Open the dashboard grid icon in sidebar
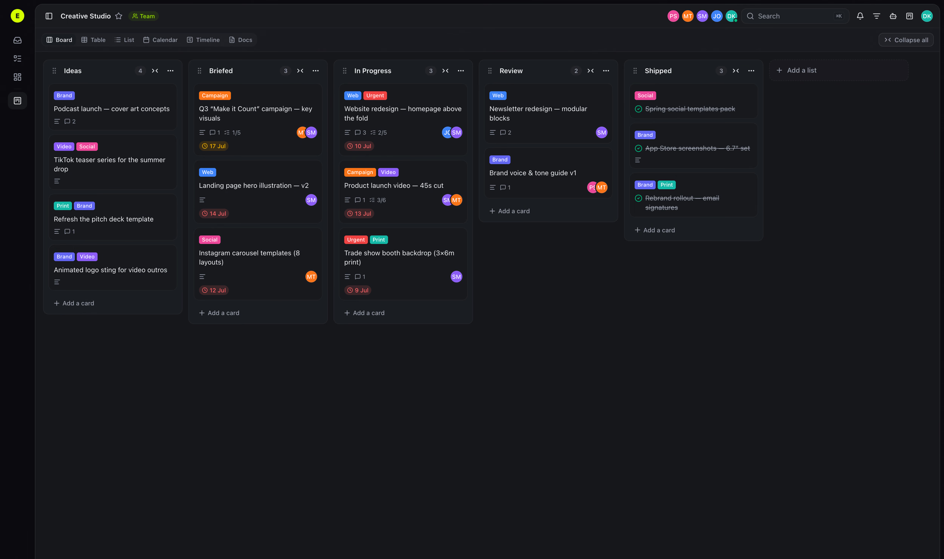The height and width of the screenshot is (559, 944). [x=17, y=77]
